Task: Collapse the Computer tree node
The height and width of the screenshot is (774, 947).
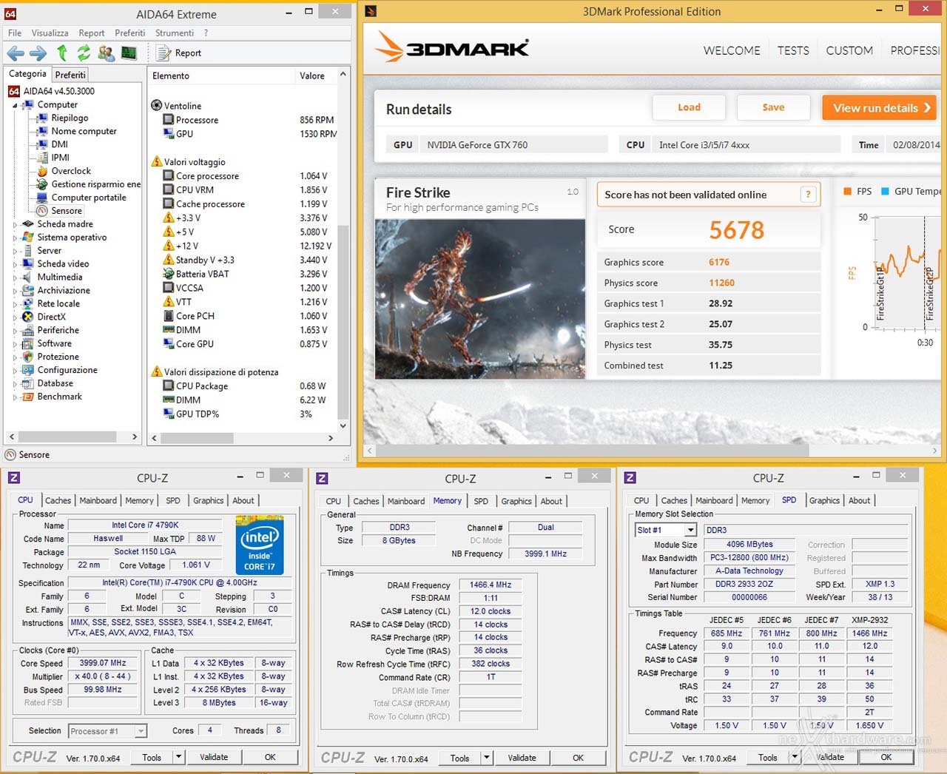Action: [x=15, y=105]
